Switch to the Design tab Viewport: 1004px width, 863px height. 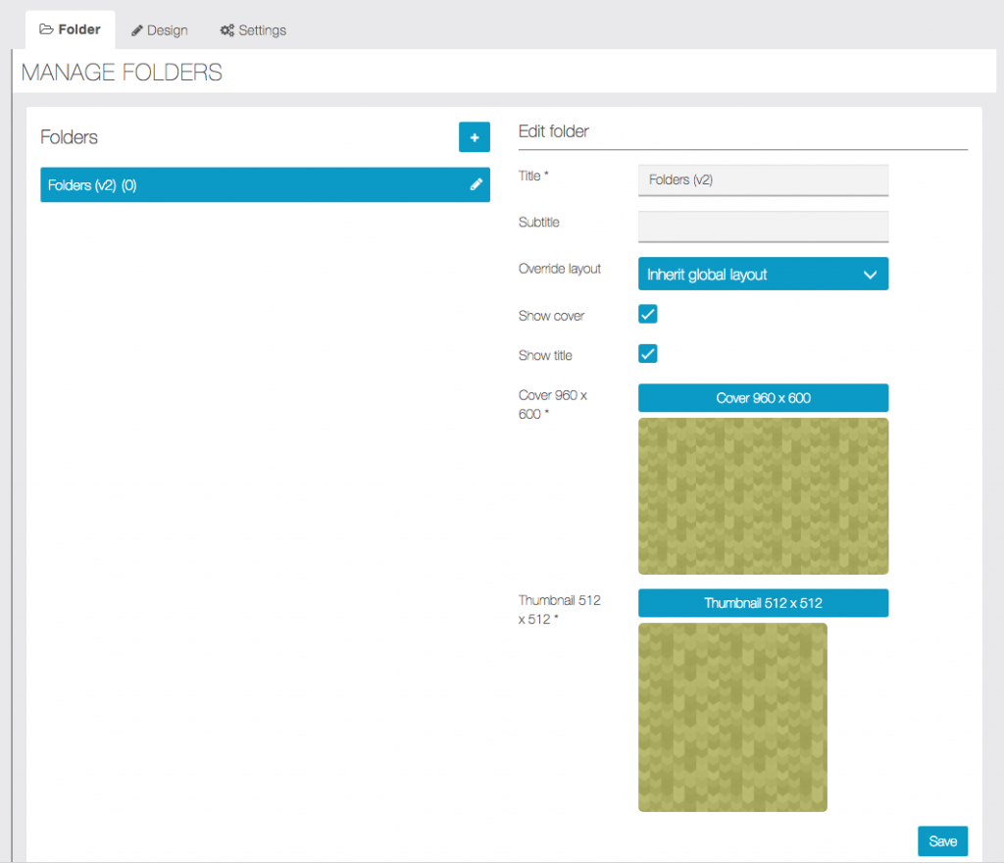[167, 30]
